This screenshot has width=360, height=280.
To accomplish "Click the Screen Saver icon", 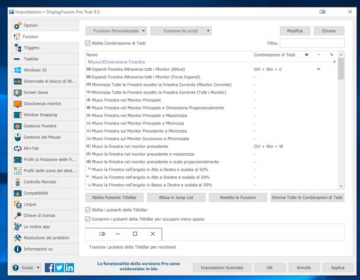I will pyautogui.click(x=18, y=93).
